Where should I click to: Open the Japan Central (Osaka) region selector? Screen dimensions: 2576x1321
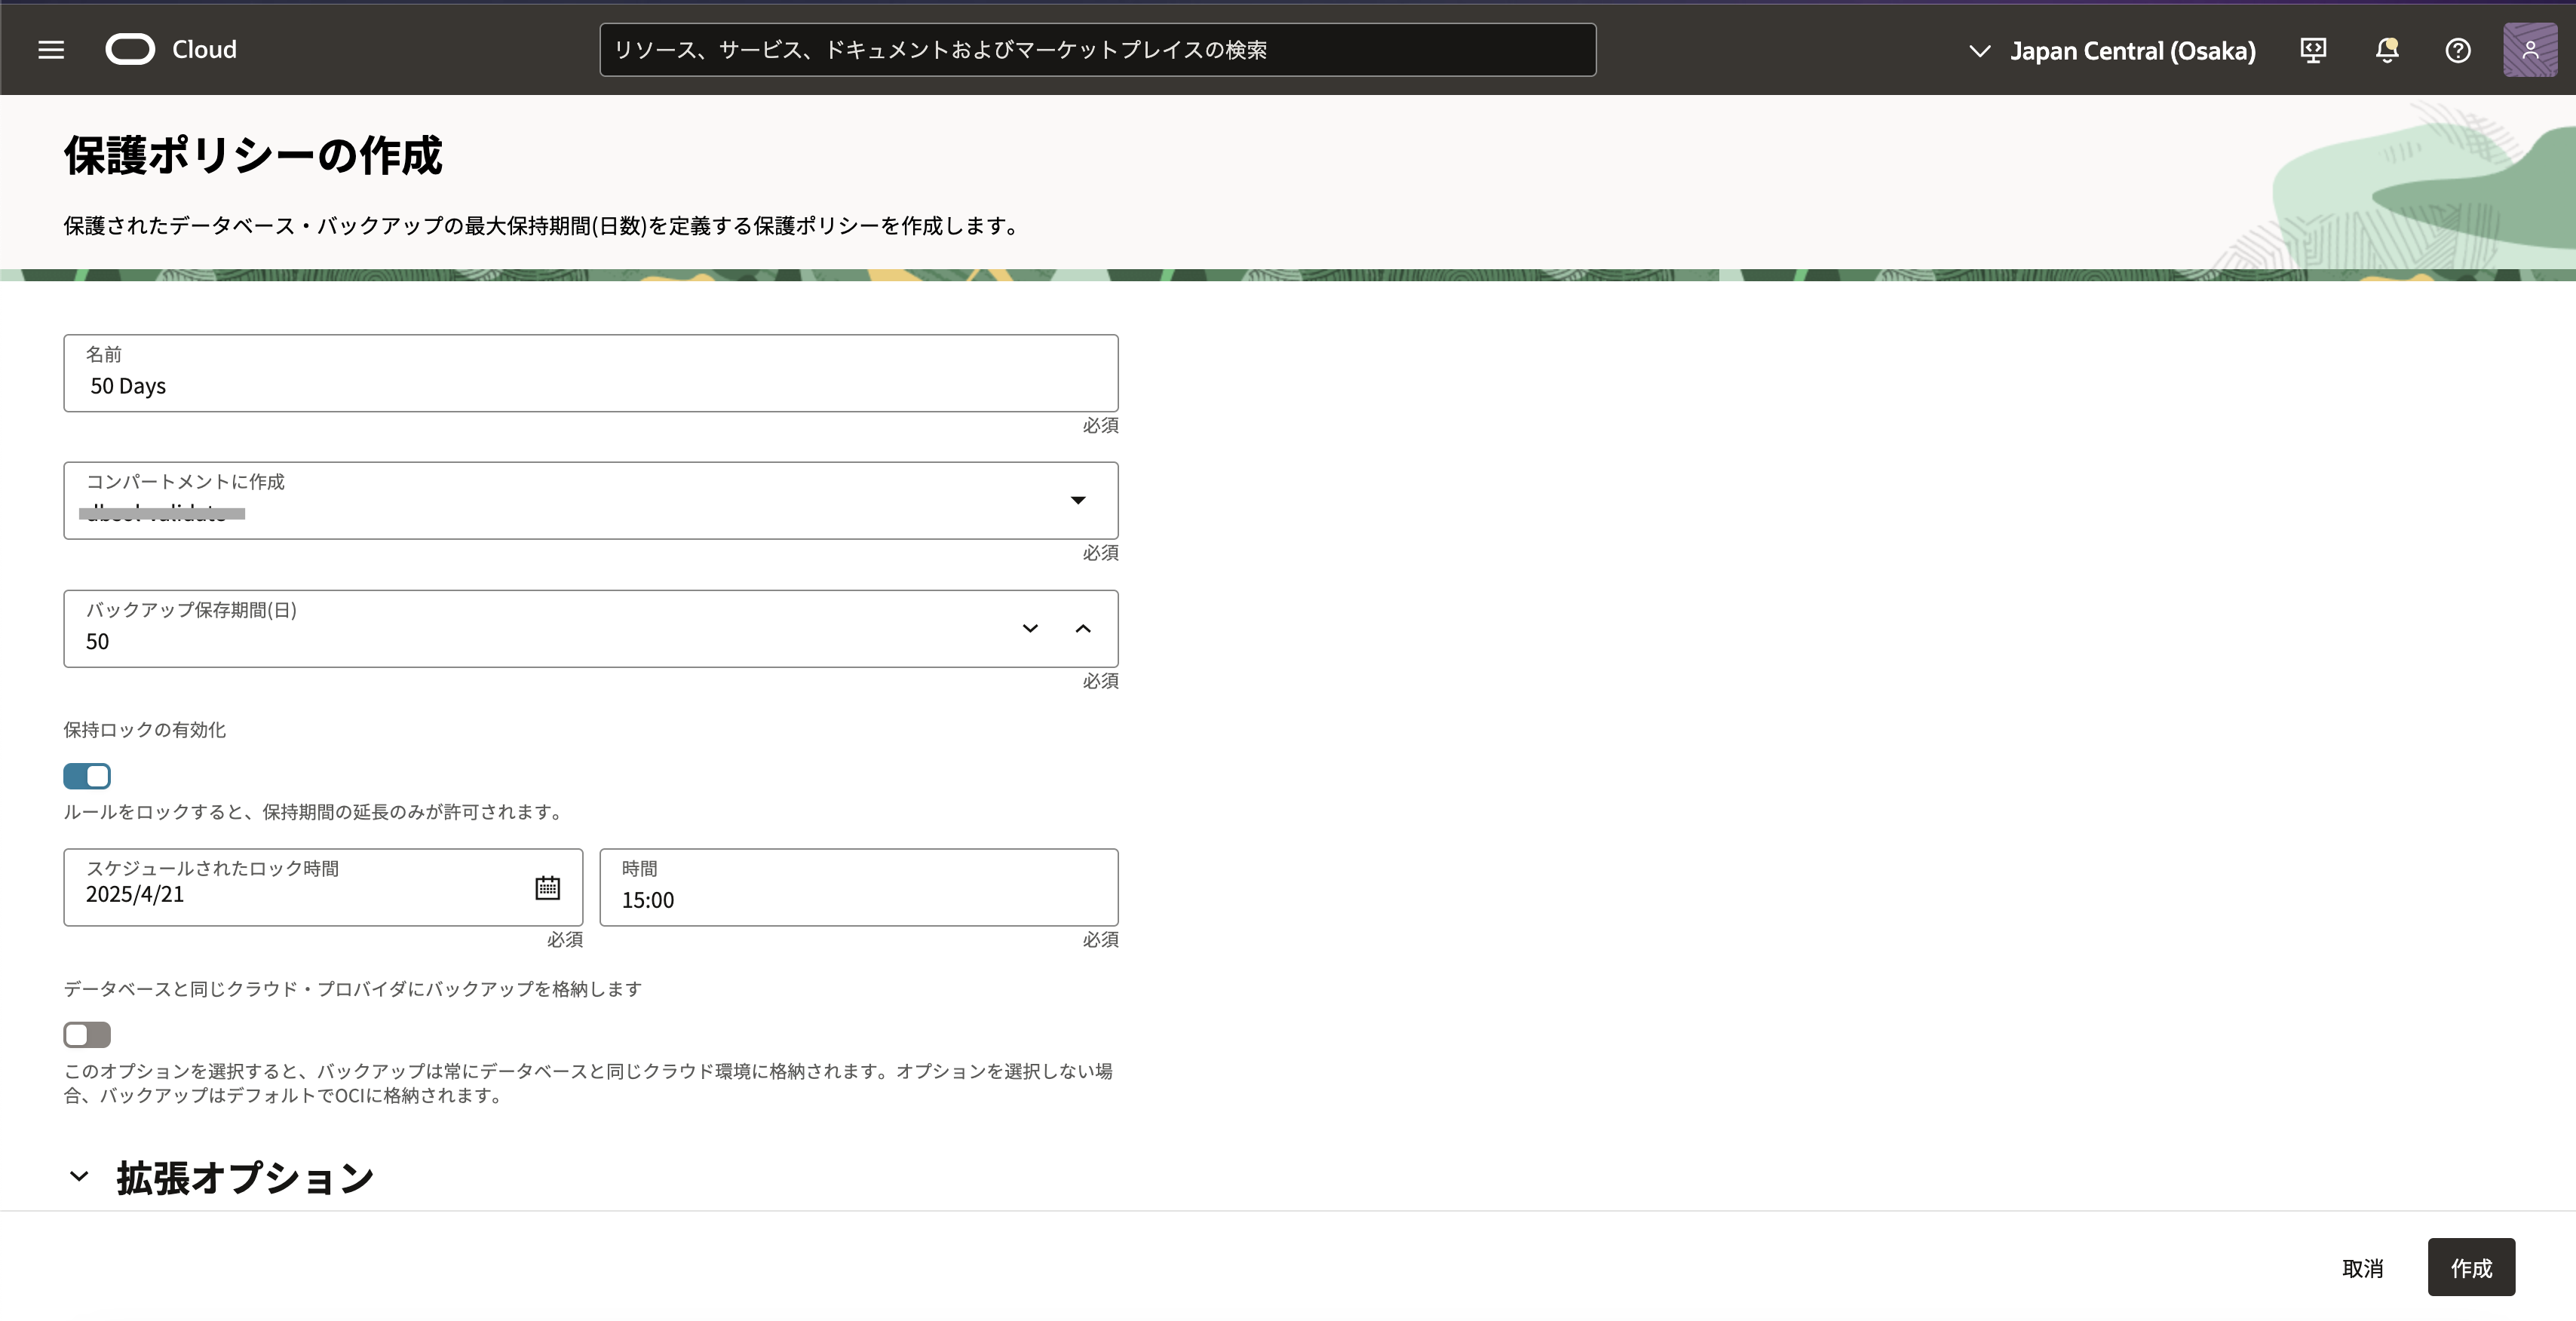click(x=2112, y=50)
